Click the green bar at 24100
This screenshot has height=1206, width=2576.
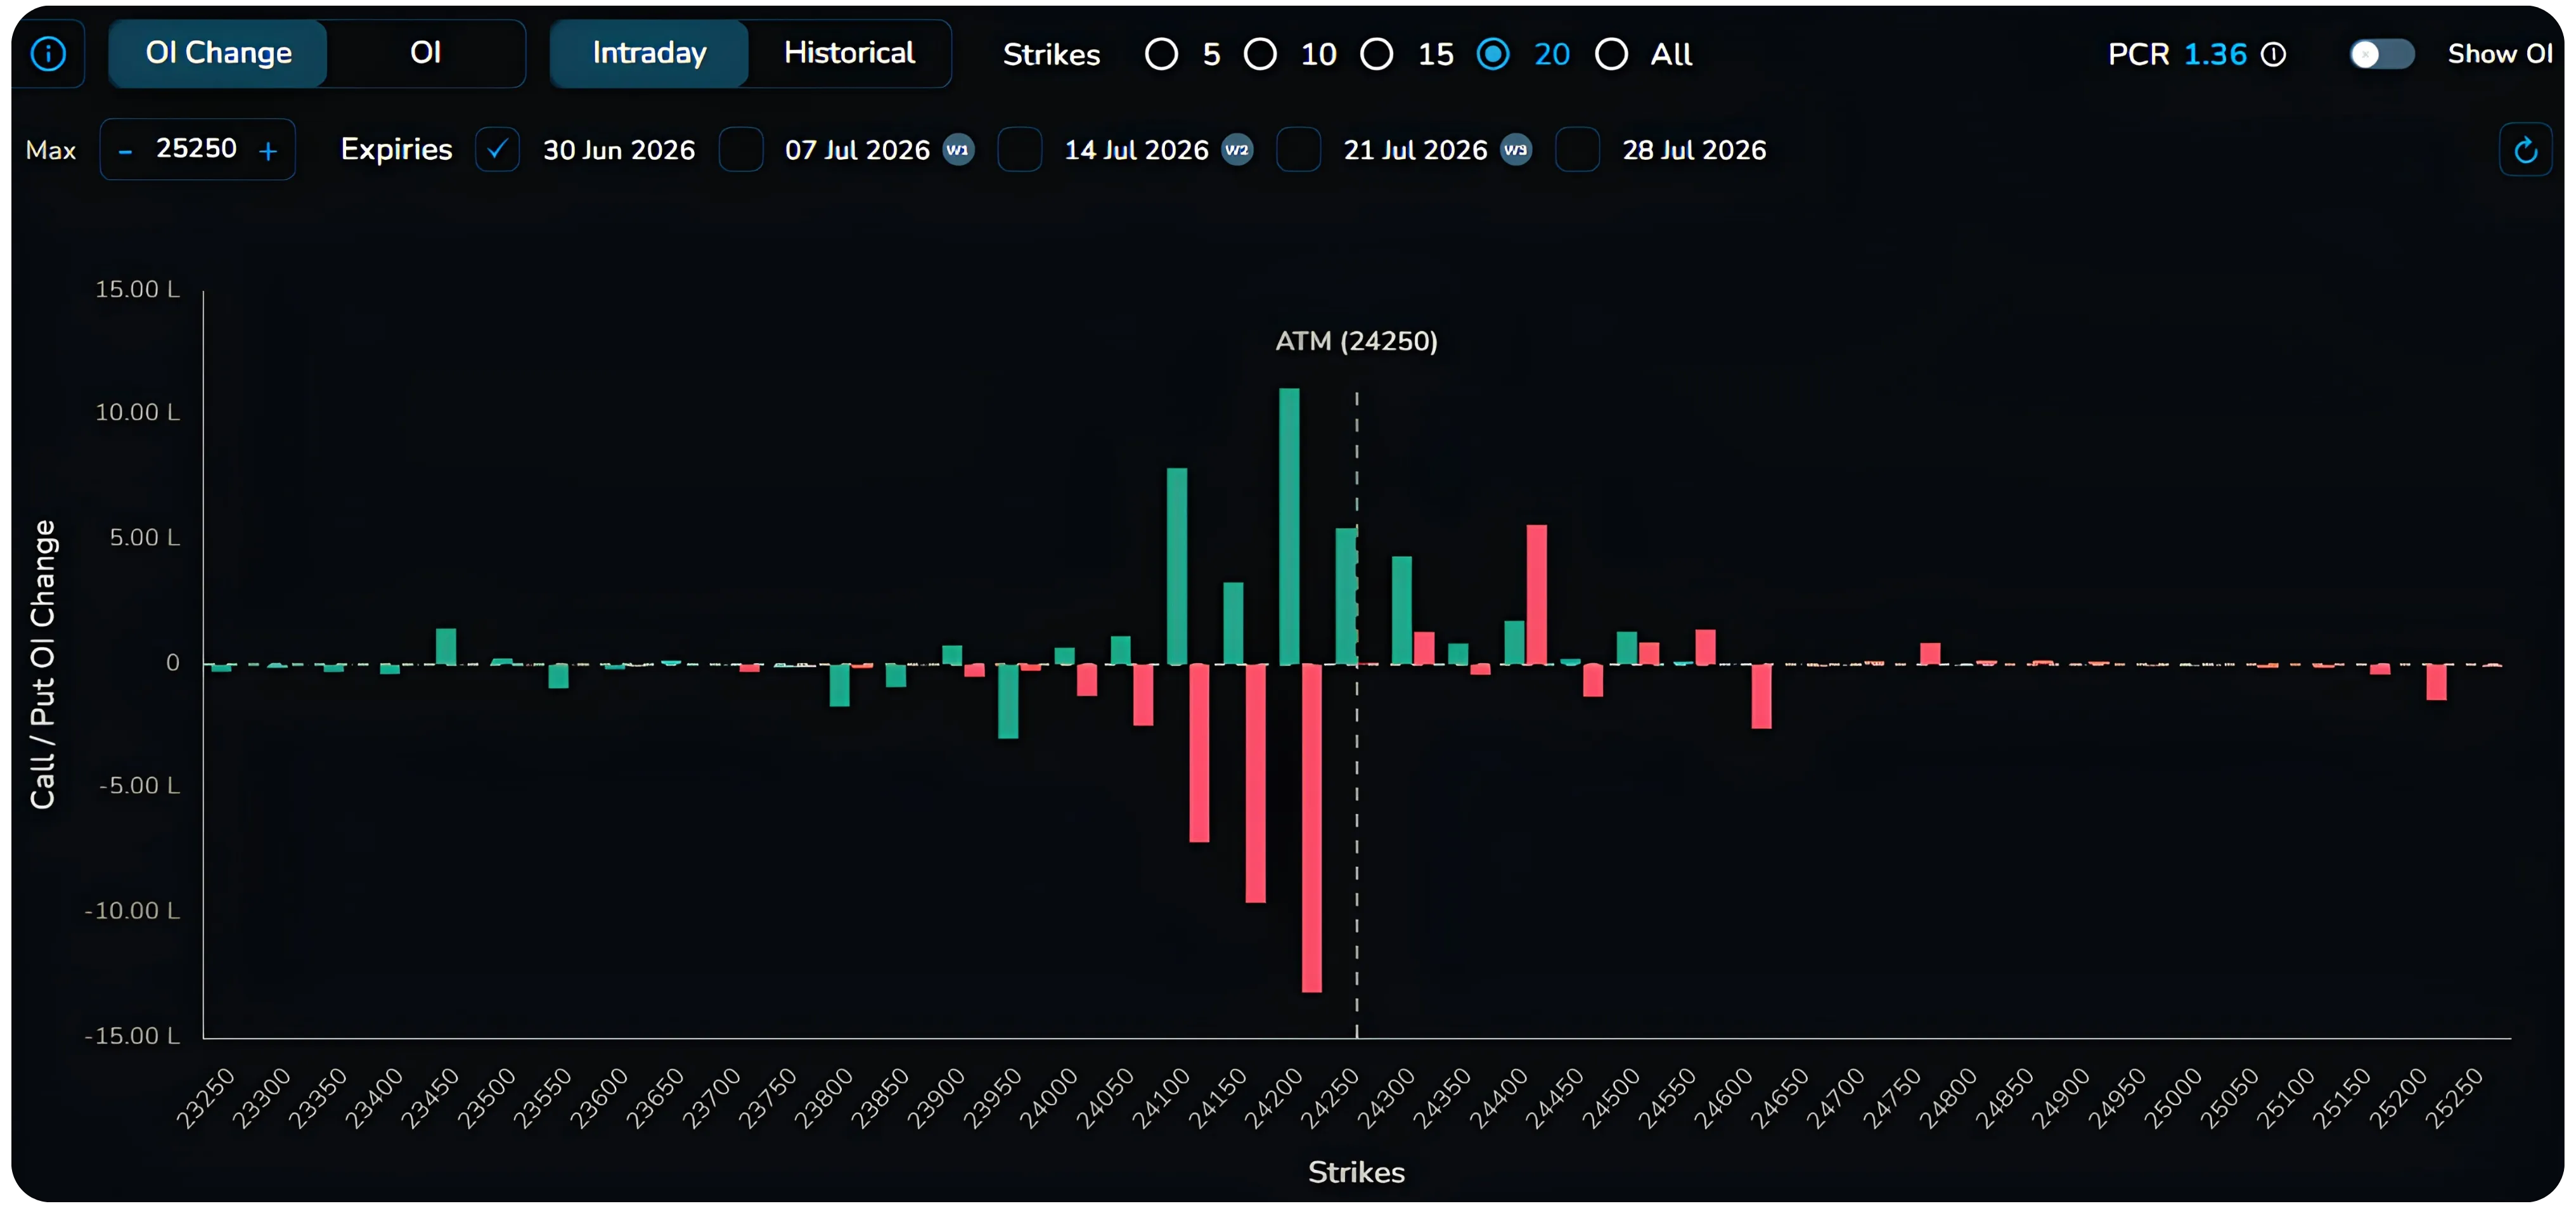pyautogui.click(x=1177, y=566)
